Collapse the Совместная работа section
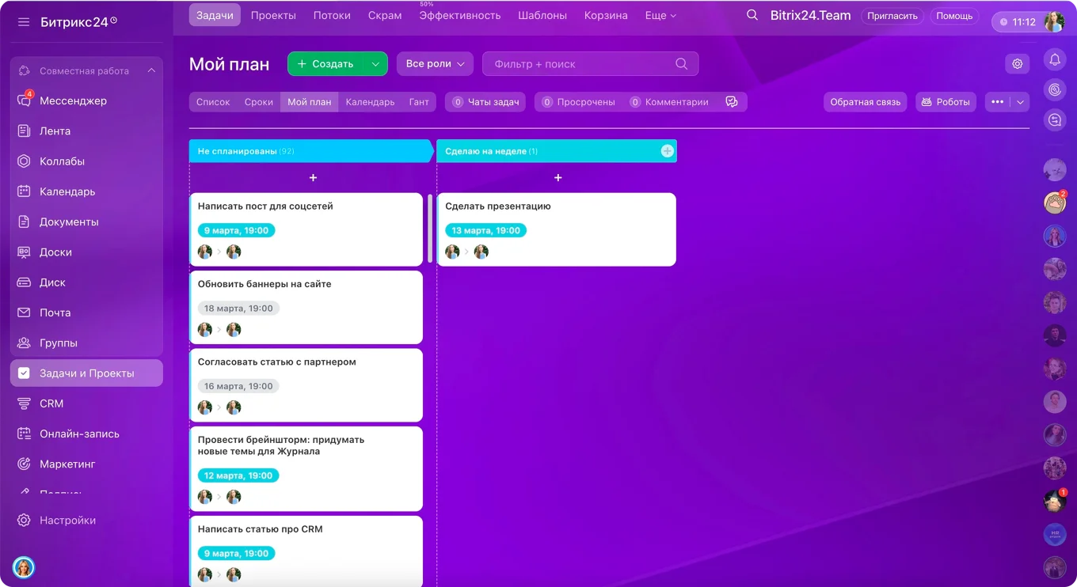Screen dimensions: 1077x587 151,71
